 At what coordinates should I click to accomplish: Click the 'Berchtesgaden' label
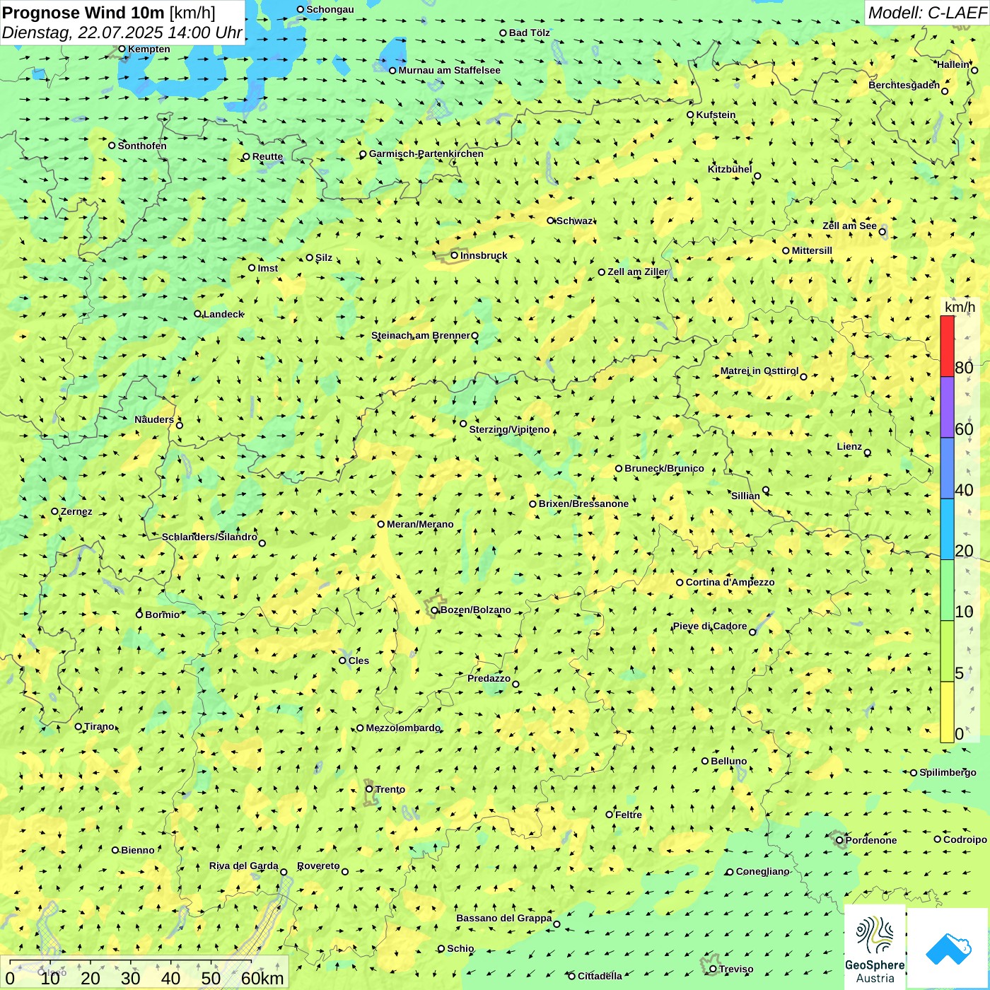click(x=904, y=85)
